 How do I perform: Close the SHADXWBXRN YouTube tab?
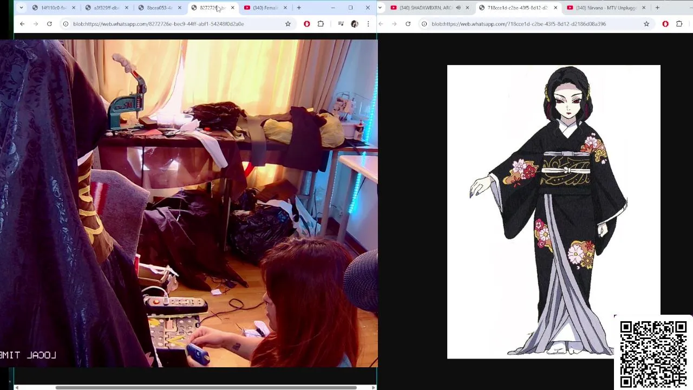[x=467, y=8]
